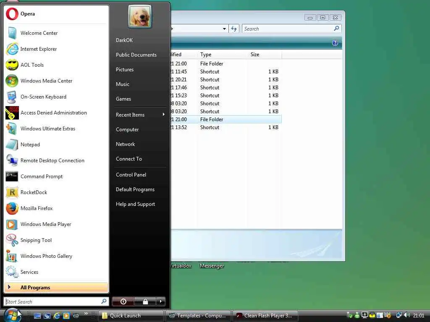Open Network from the Start menu
Screen dimensions: 430x322
point(125,144)
